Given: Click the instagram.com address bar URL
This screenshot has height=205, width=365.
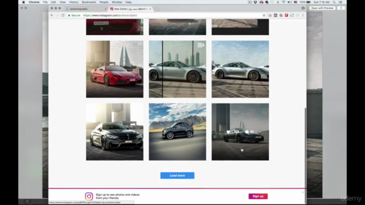Looking at the screenshot, I should click(110, 15).
